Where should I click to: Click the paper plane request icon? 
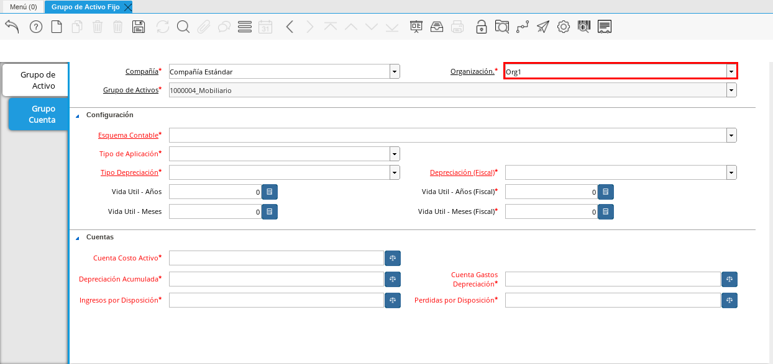click(x=543, y=27)
